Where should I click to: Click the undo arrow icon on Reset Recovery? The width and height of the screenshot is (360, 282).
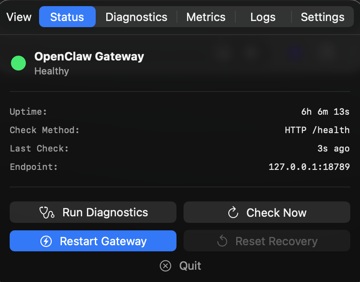coord(222,241)
